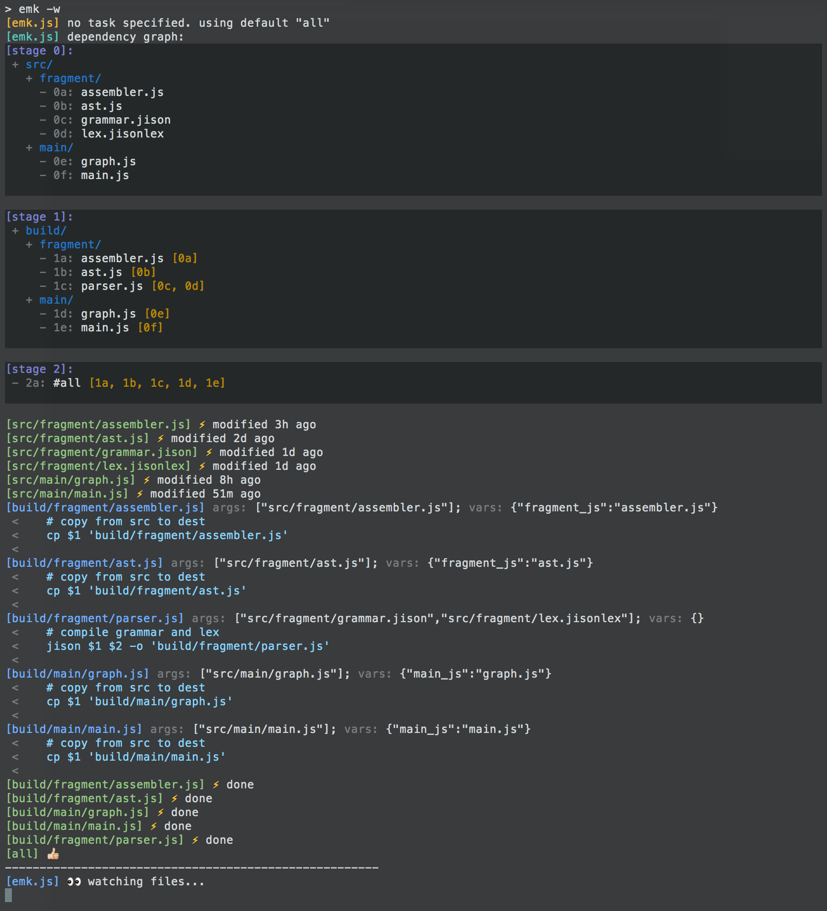Click the plus before fragment/ under build/
The width and height of the screenshot is (827, 911).
coord(29,245)
